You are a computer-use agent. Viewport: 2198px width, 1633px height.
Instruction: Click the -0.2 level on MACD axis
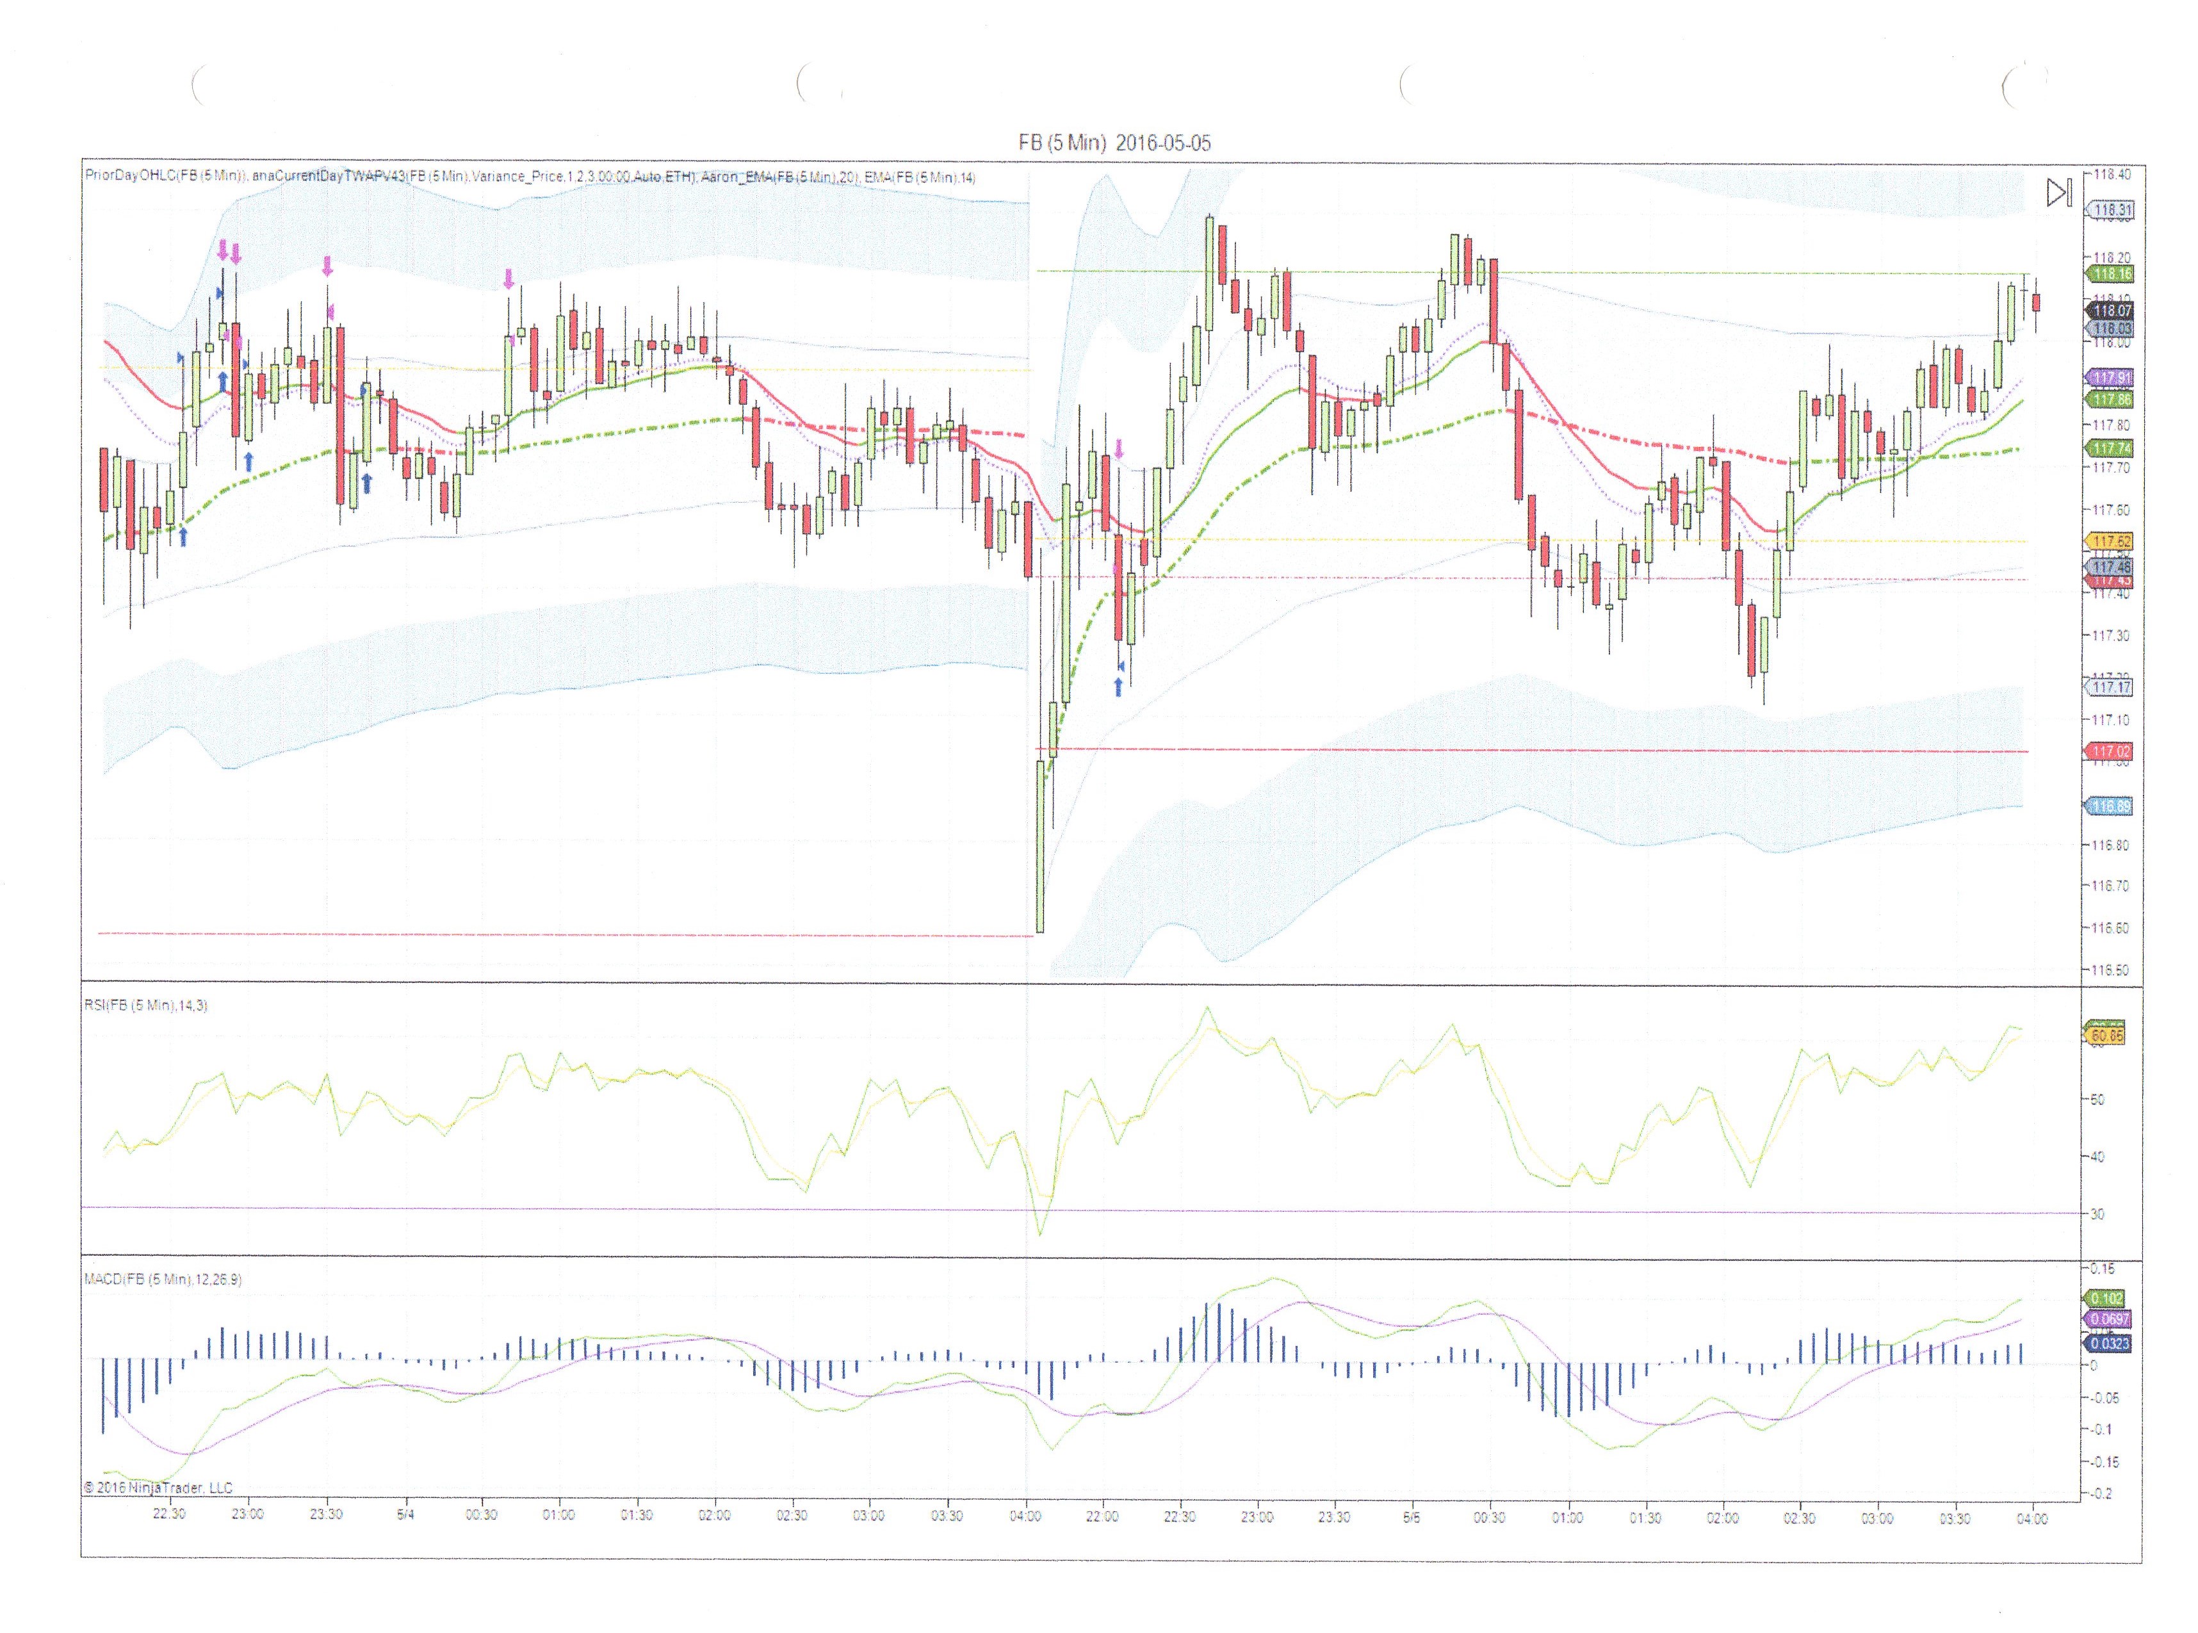[2102, 1493]
